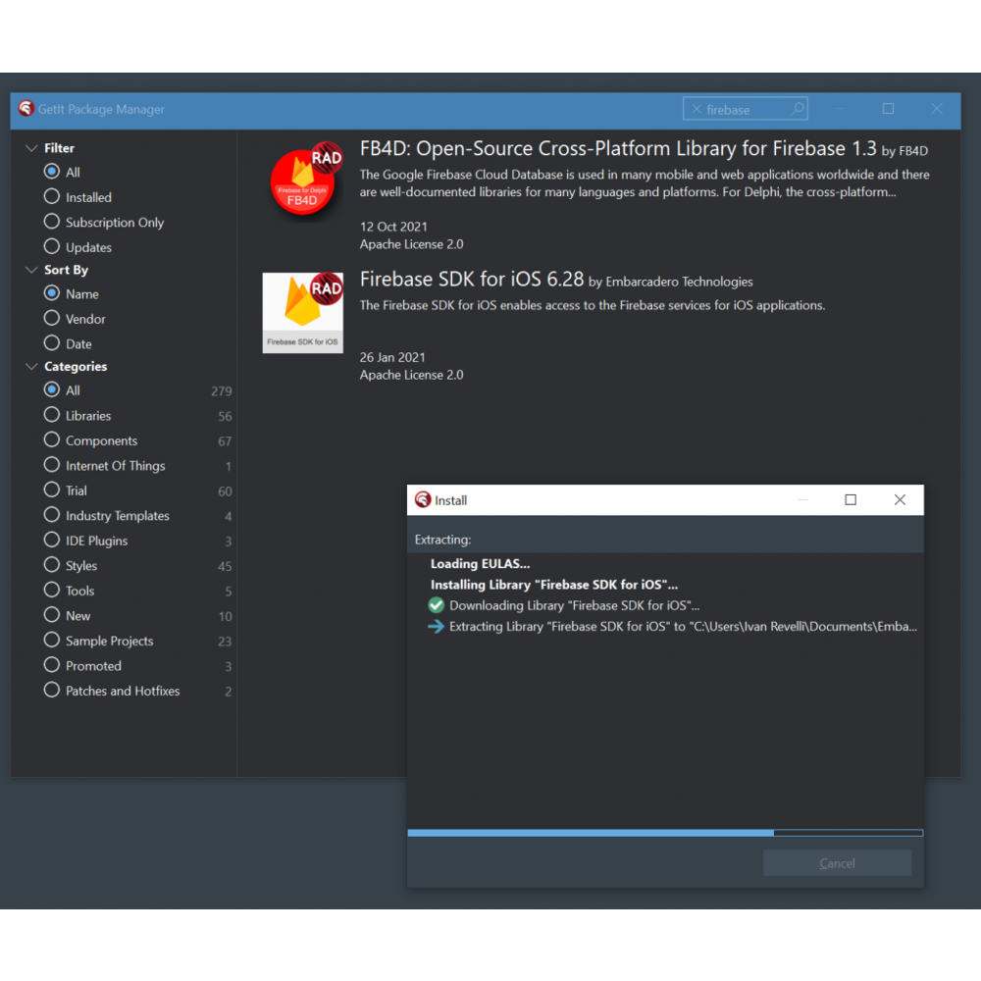Click the blue extracting arrow icon
This screenshot has height=981, width=981.
(437, 626)
